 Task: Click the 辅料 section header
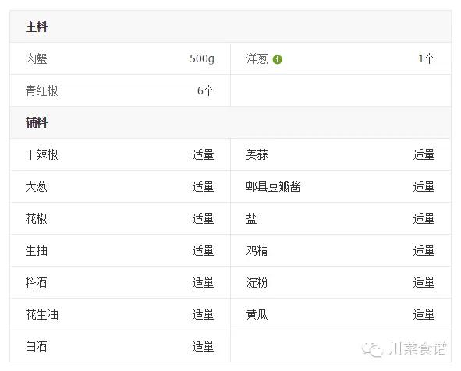37,122
